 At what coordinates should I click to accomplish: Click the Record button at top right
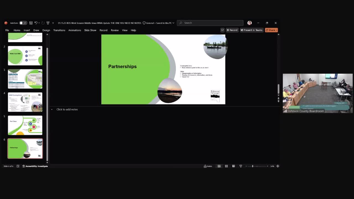tap(232, 30)
